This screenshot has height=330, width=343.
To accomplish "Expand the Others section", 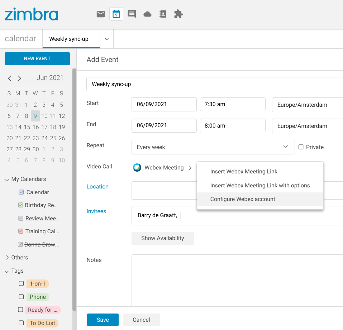I will (7, 257).
